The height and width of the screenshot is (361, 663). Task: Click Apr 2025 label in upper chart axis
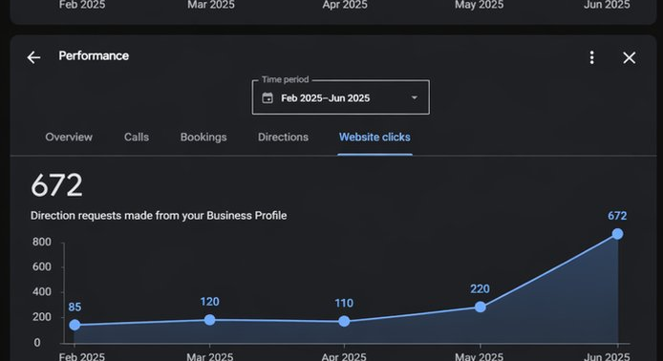(x=345, y=5)
